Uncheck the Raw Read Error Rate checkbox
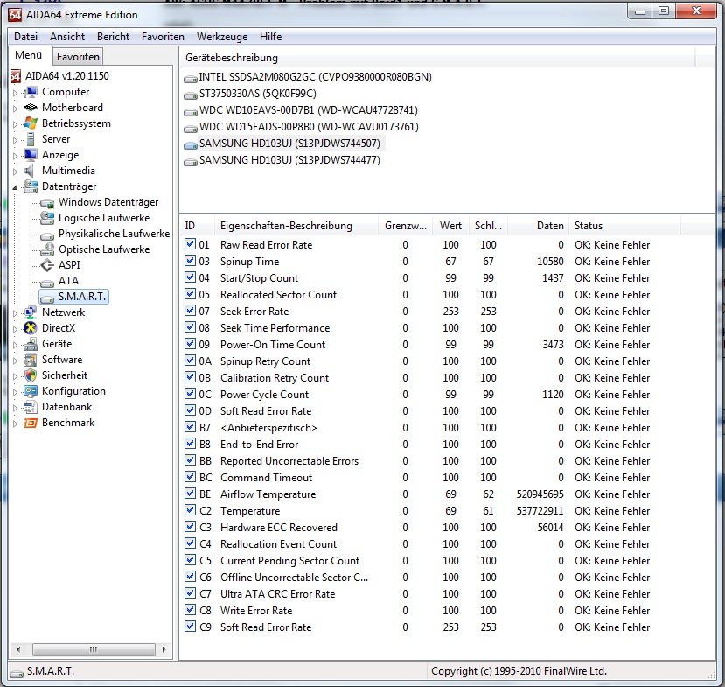 tap(190, 244)
